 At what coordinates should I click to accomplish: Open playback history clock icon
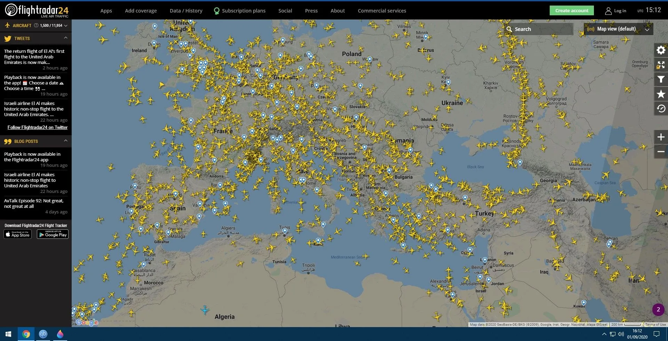tap(661, 109)
